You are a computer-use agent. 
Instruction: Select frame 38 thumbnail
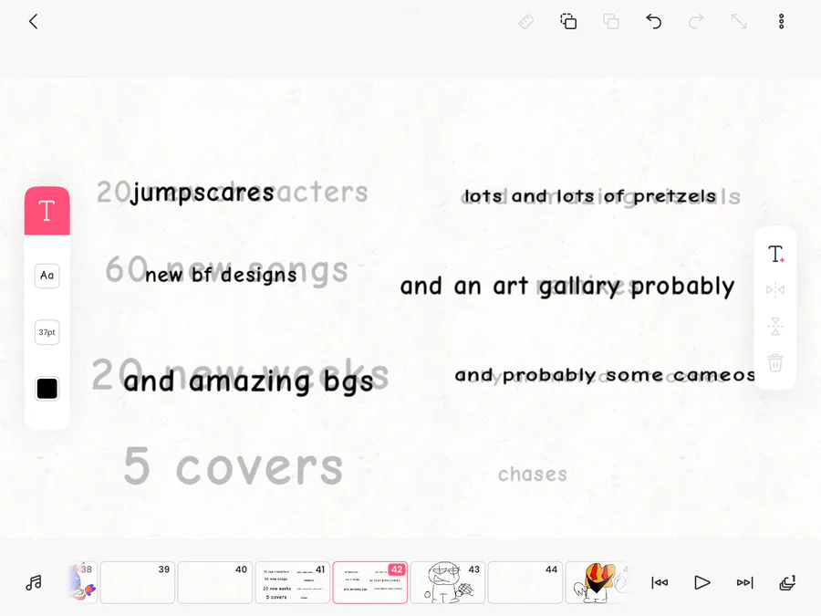pyautogui.click(x=83, y=582)
